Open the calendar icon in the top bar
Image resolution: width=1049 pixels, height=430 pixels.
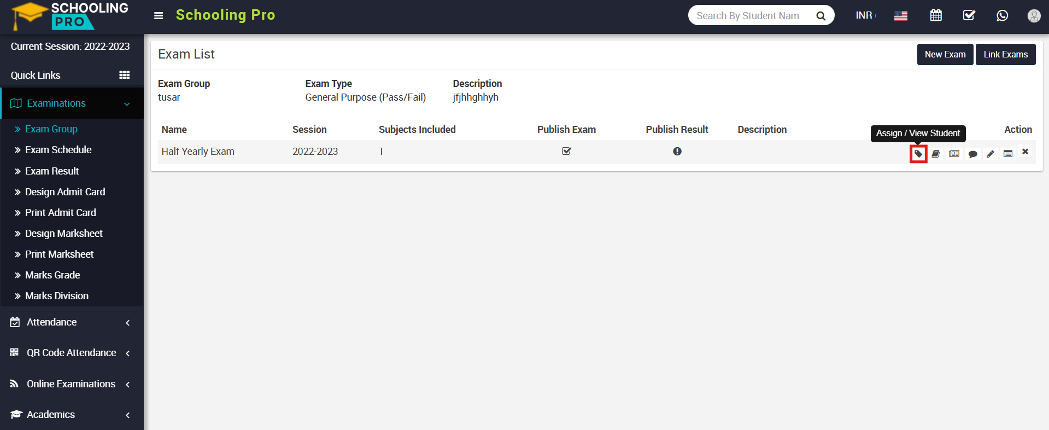936,15
